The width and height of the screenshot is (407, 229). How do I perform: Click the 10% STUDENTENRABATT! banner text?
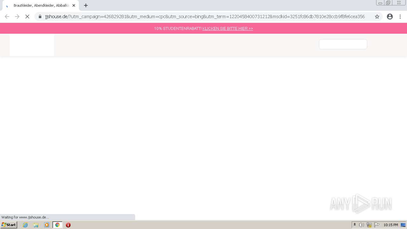click(178, 29)
